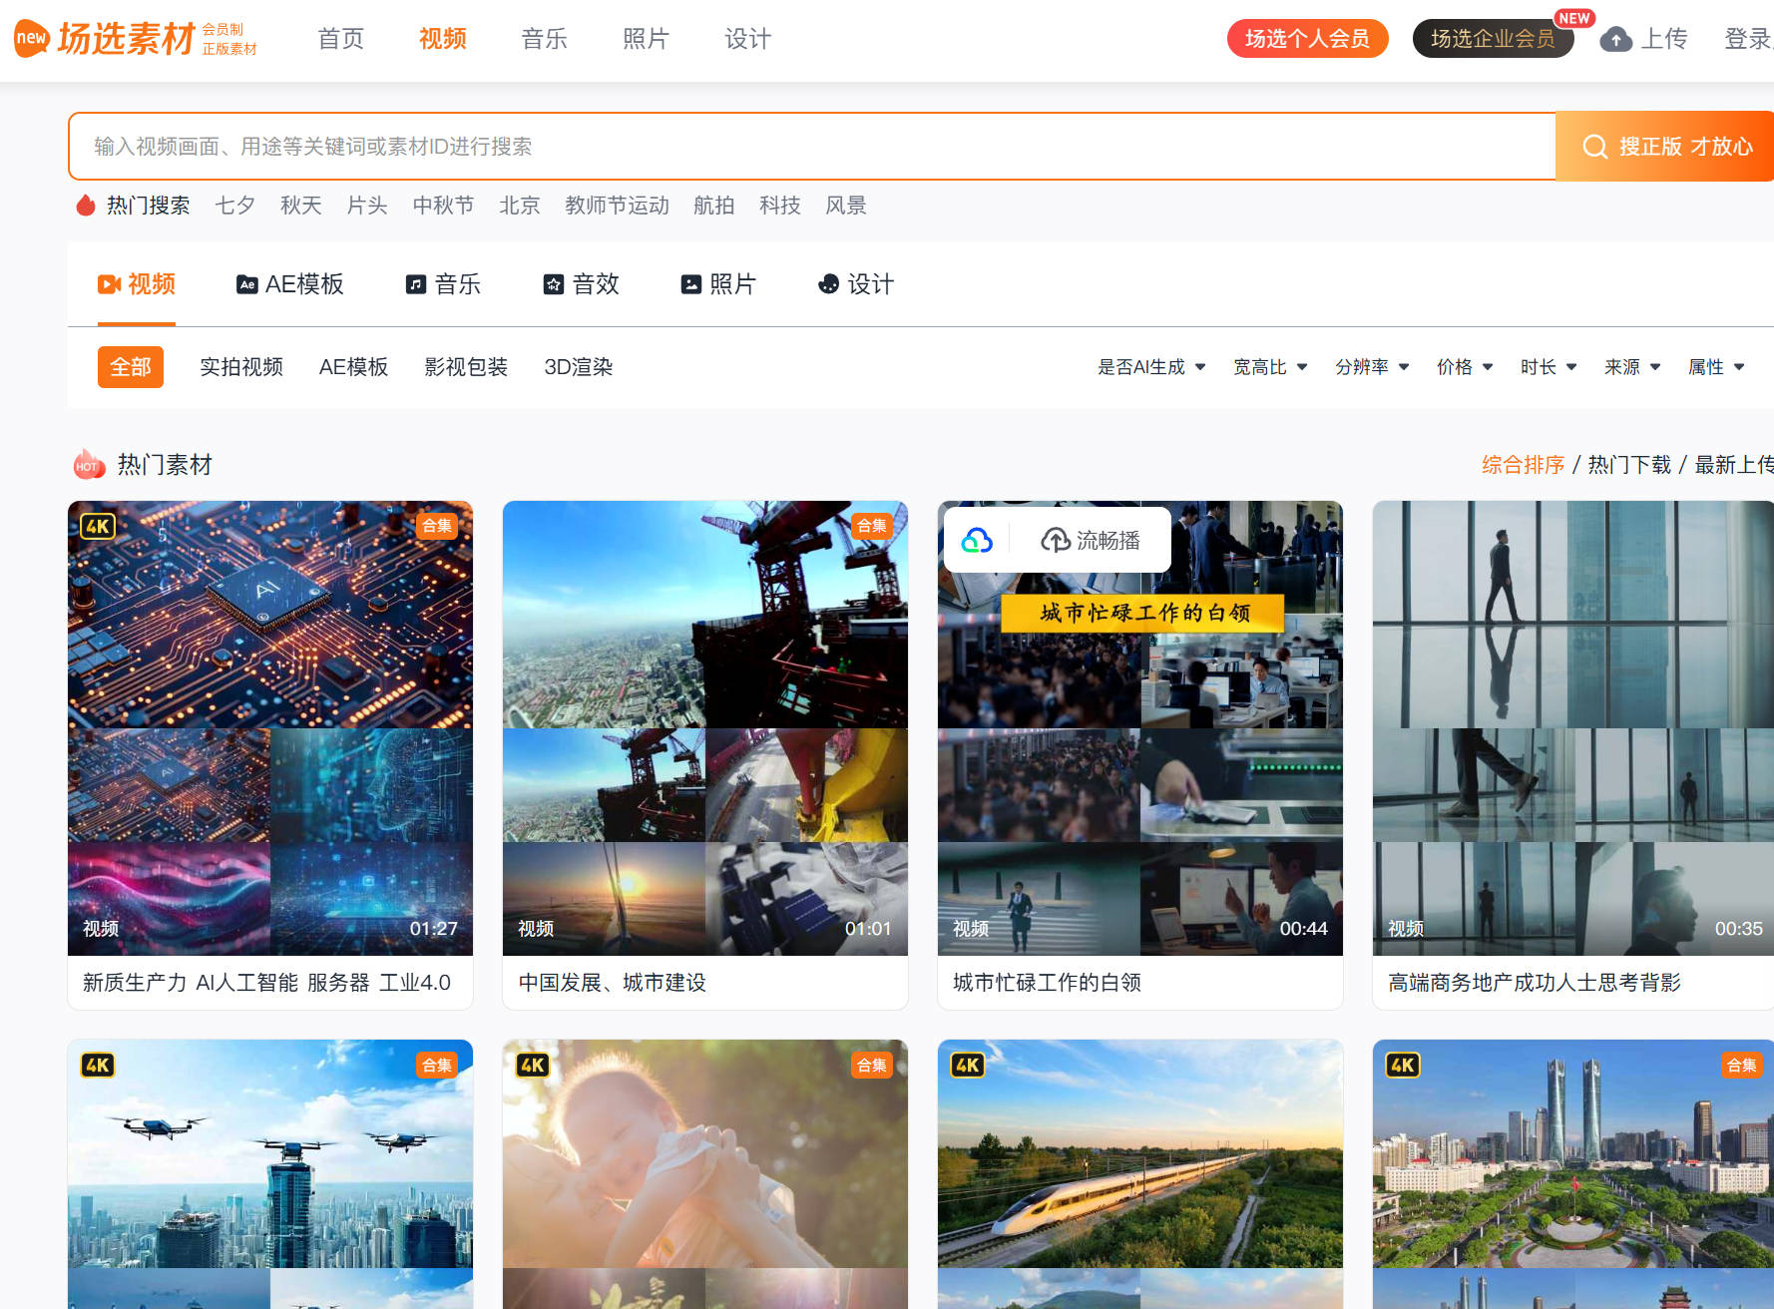The height and width of the screenshot is (1309, 1774).
Task: Filter by 实拍视频 type
Action: 240,367
